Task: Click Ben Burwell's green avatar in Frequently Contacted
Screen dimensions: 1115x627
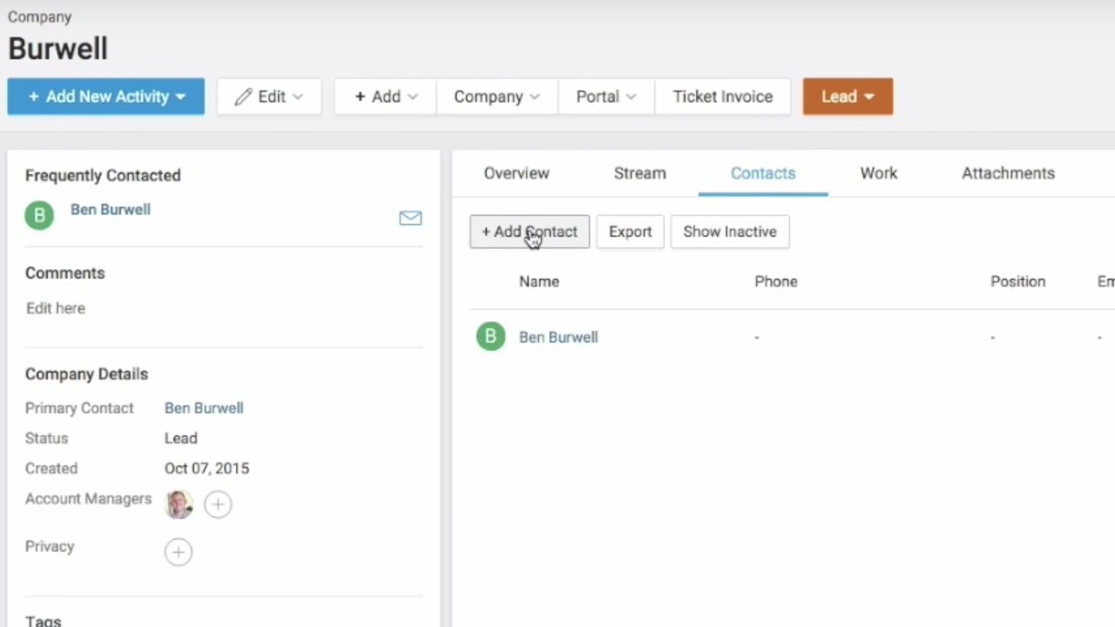Action: click(x=39, y=215)
